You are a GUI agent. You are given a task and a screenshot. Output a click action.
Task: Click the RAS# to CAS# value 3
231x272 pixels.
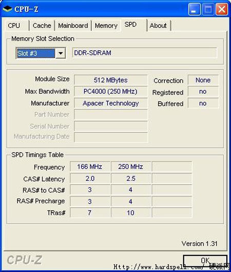tap(90, 190)
